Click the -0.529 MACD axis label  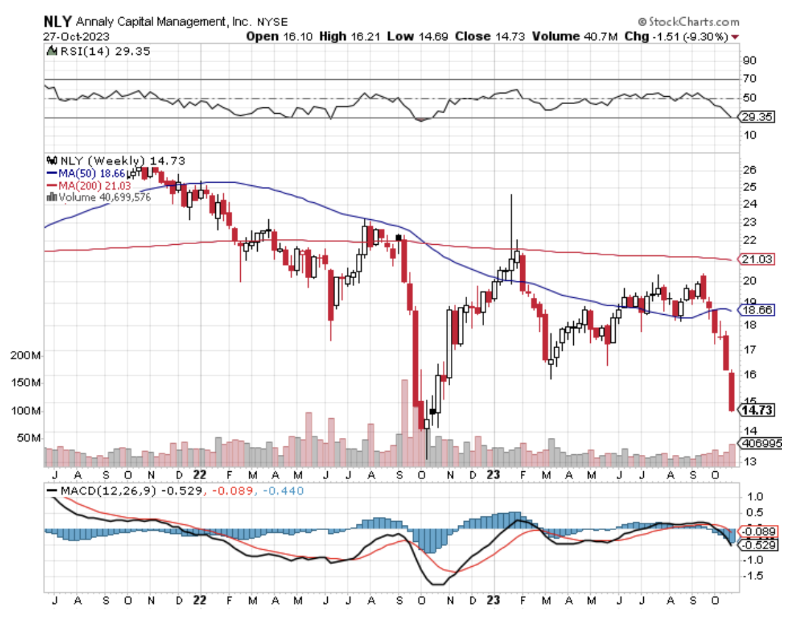(754, 544)
